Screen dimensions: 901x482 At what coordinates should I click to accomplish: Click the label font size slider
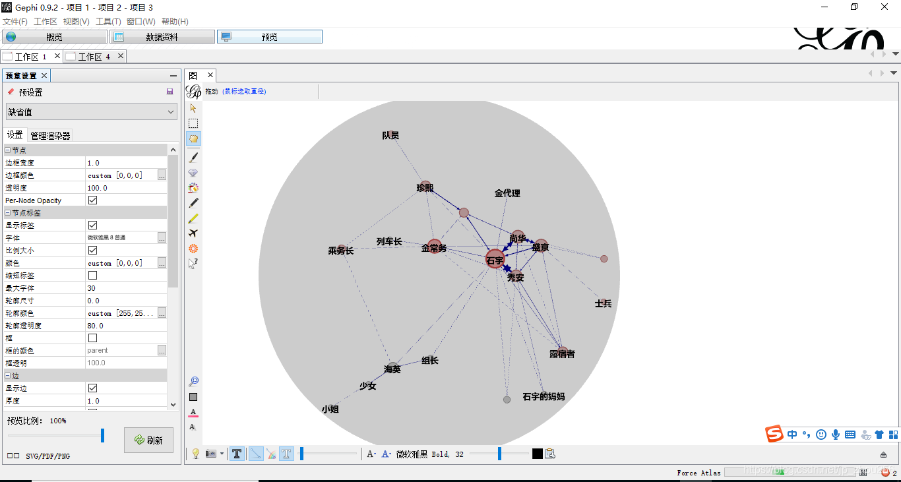coord(499,454)
